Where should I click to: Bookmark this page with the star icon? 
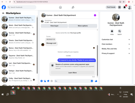tap(124, 2)
